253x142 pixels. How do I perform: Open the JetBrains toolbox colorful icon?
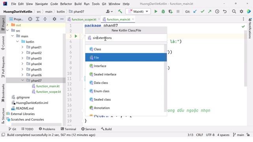coord(249,11)
